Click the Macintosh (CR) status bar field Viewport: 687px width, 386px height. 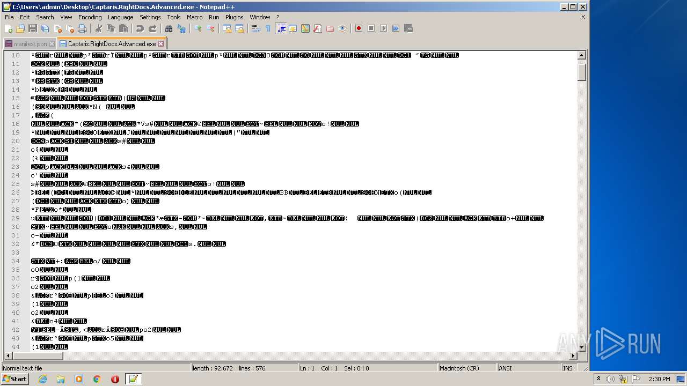[x=466, y=368]
